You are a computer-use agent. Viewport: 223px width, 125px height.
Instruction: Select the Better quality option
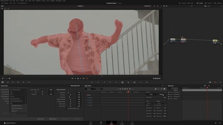[161, 94]
